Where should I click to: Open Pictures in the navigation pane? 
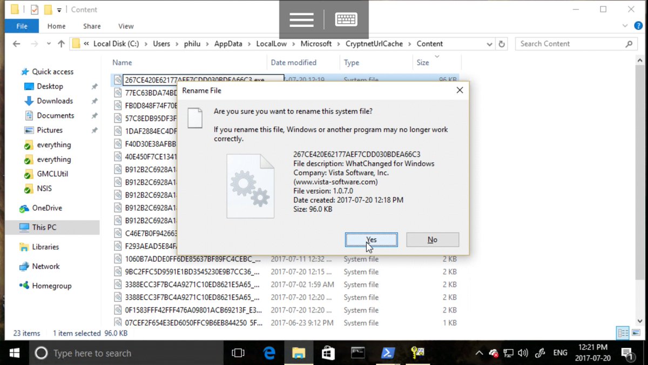coord(50,130)
